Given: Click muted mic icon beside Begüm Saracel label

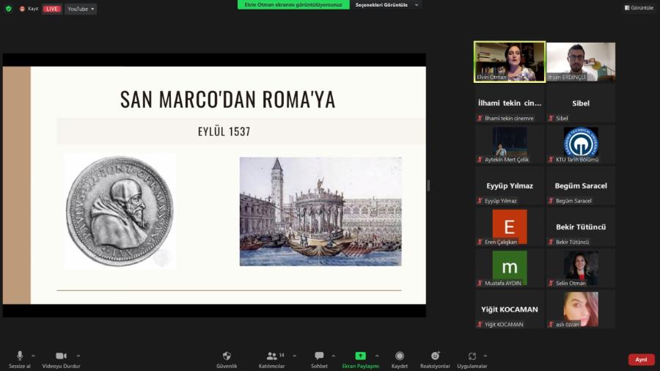Looking at the screenshot, I should coord(551,201).
